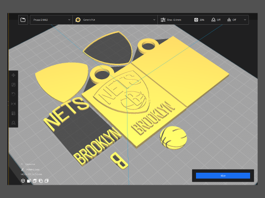265x198 pixels.
Task: Switch to right side view
Action: [x=46, y=181]
